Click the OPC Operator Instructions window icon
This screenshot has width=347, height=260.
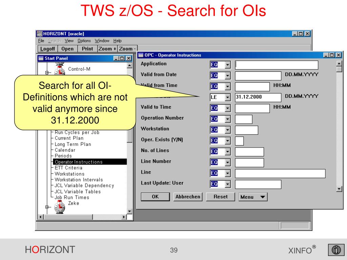(141, 55)
